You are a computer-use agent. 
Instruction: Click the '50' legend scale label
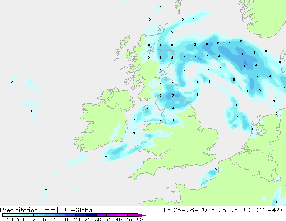click(139, 219)
